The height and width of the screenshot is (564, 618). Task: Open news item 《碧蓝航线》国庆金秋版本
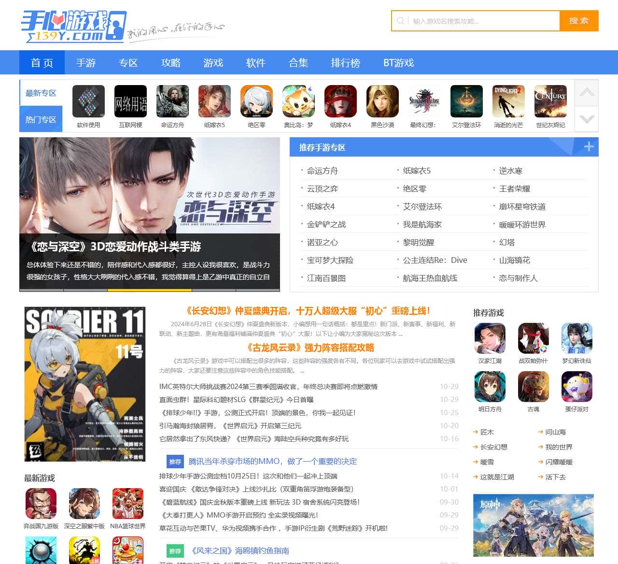click(260, 502)
